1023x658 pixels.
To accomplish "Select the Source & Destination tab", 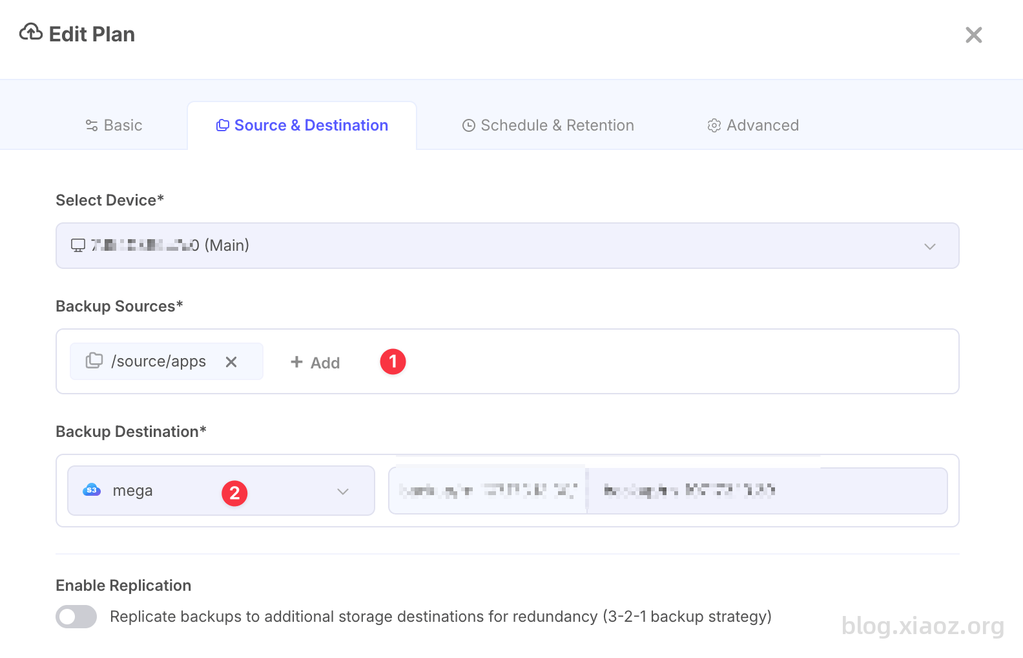I will 302,125.
